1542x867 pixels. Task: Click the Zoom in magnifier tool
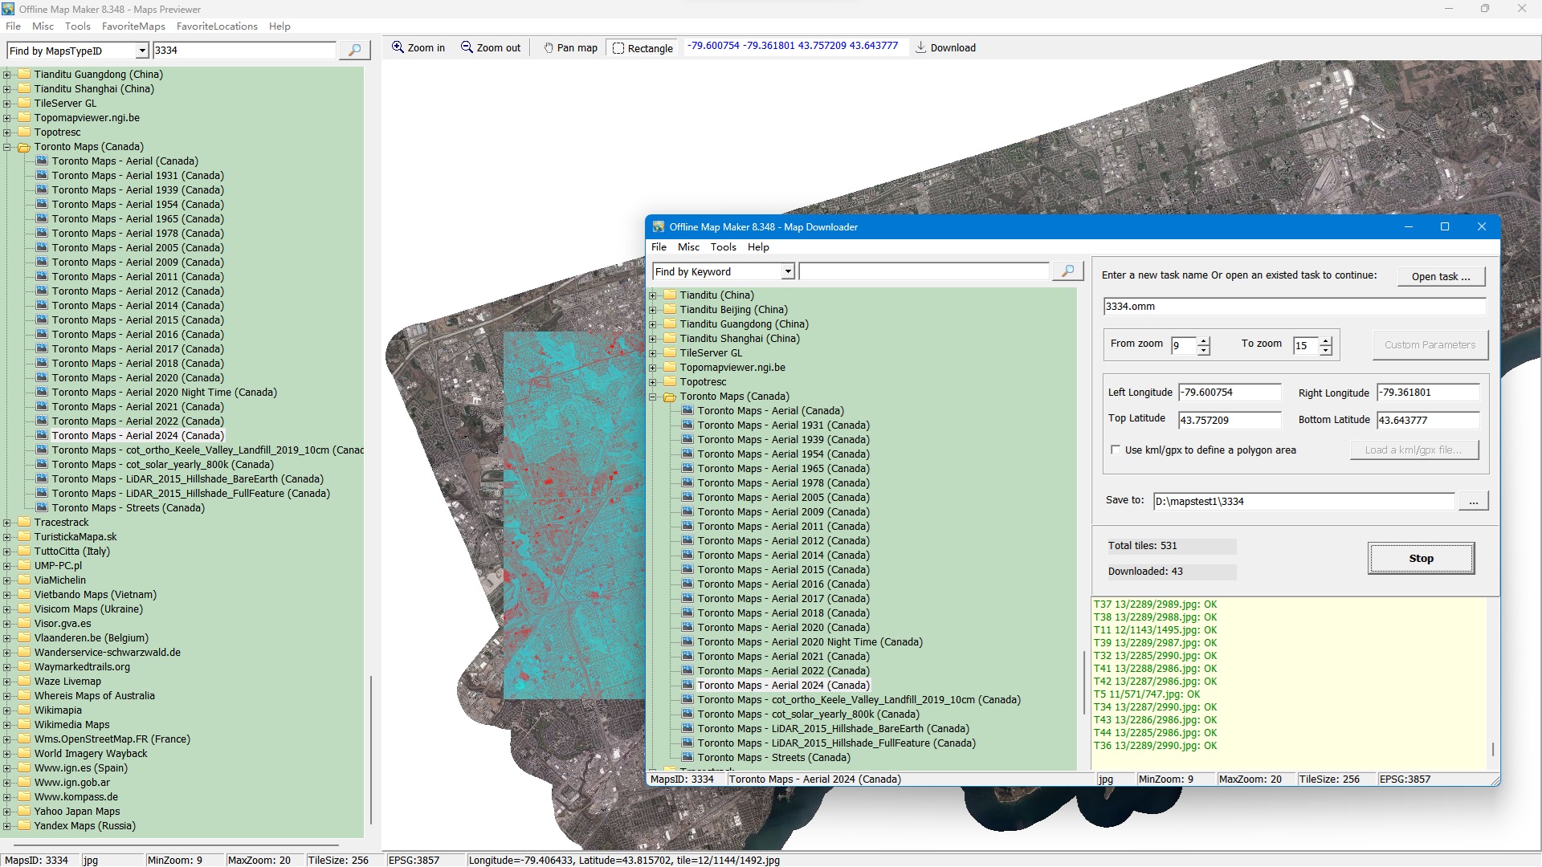pos(418,48)
